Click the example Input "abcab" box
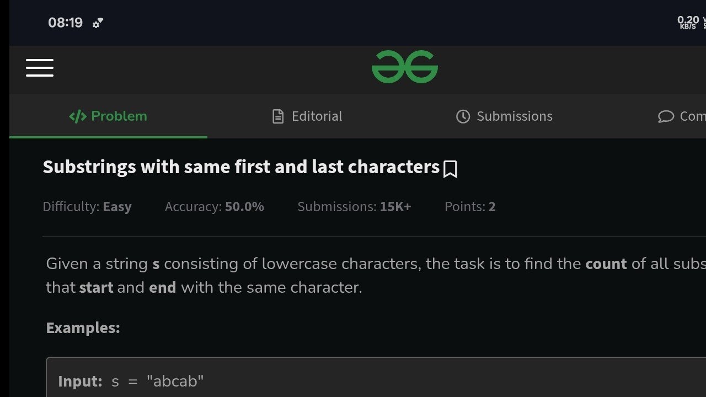Screen dimensions: 706x397 click(376, 377)
